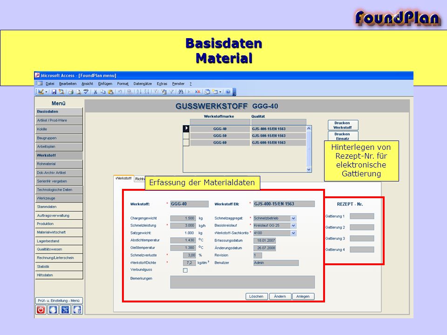Run the spelling check toolbar icon
This screenshot has height=335, width=447.
tap(86, 92)
